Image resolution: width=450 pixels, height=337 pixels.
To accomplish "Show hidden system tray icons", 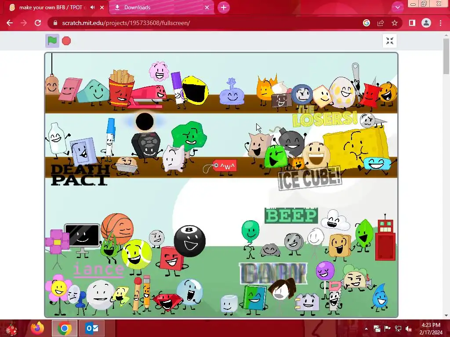I will 366,329.
